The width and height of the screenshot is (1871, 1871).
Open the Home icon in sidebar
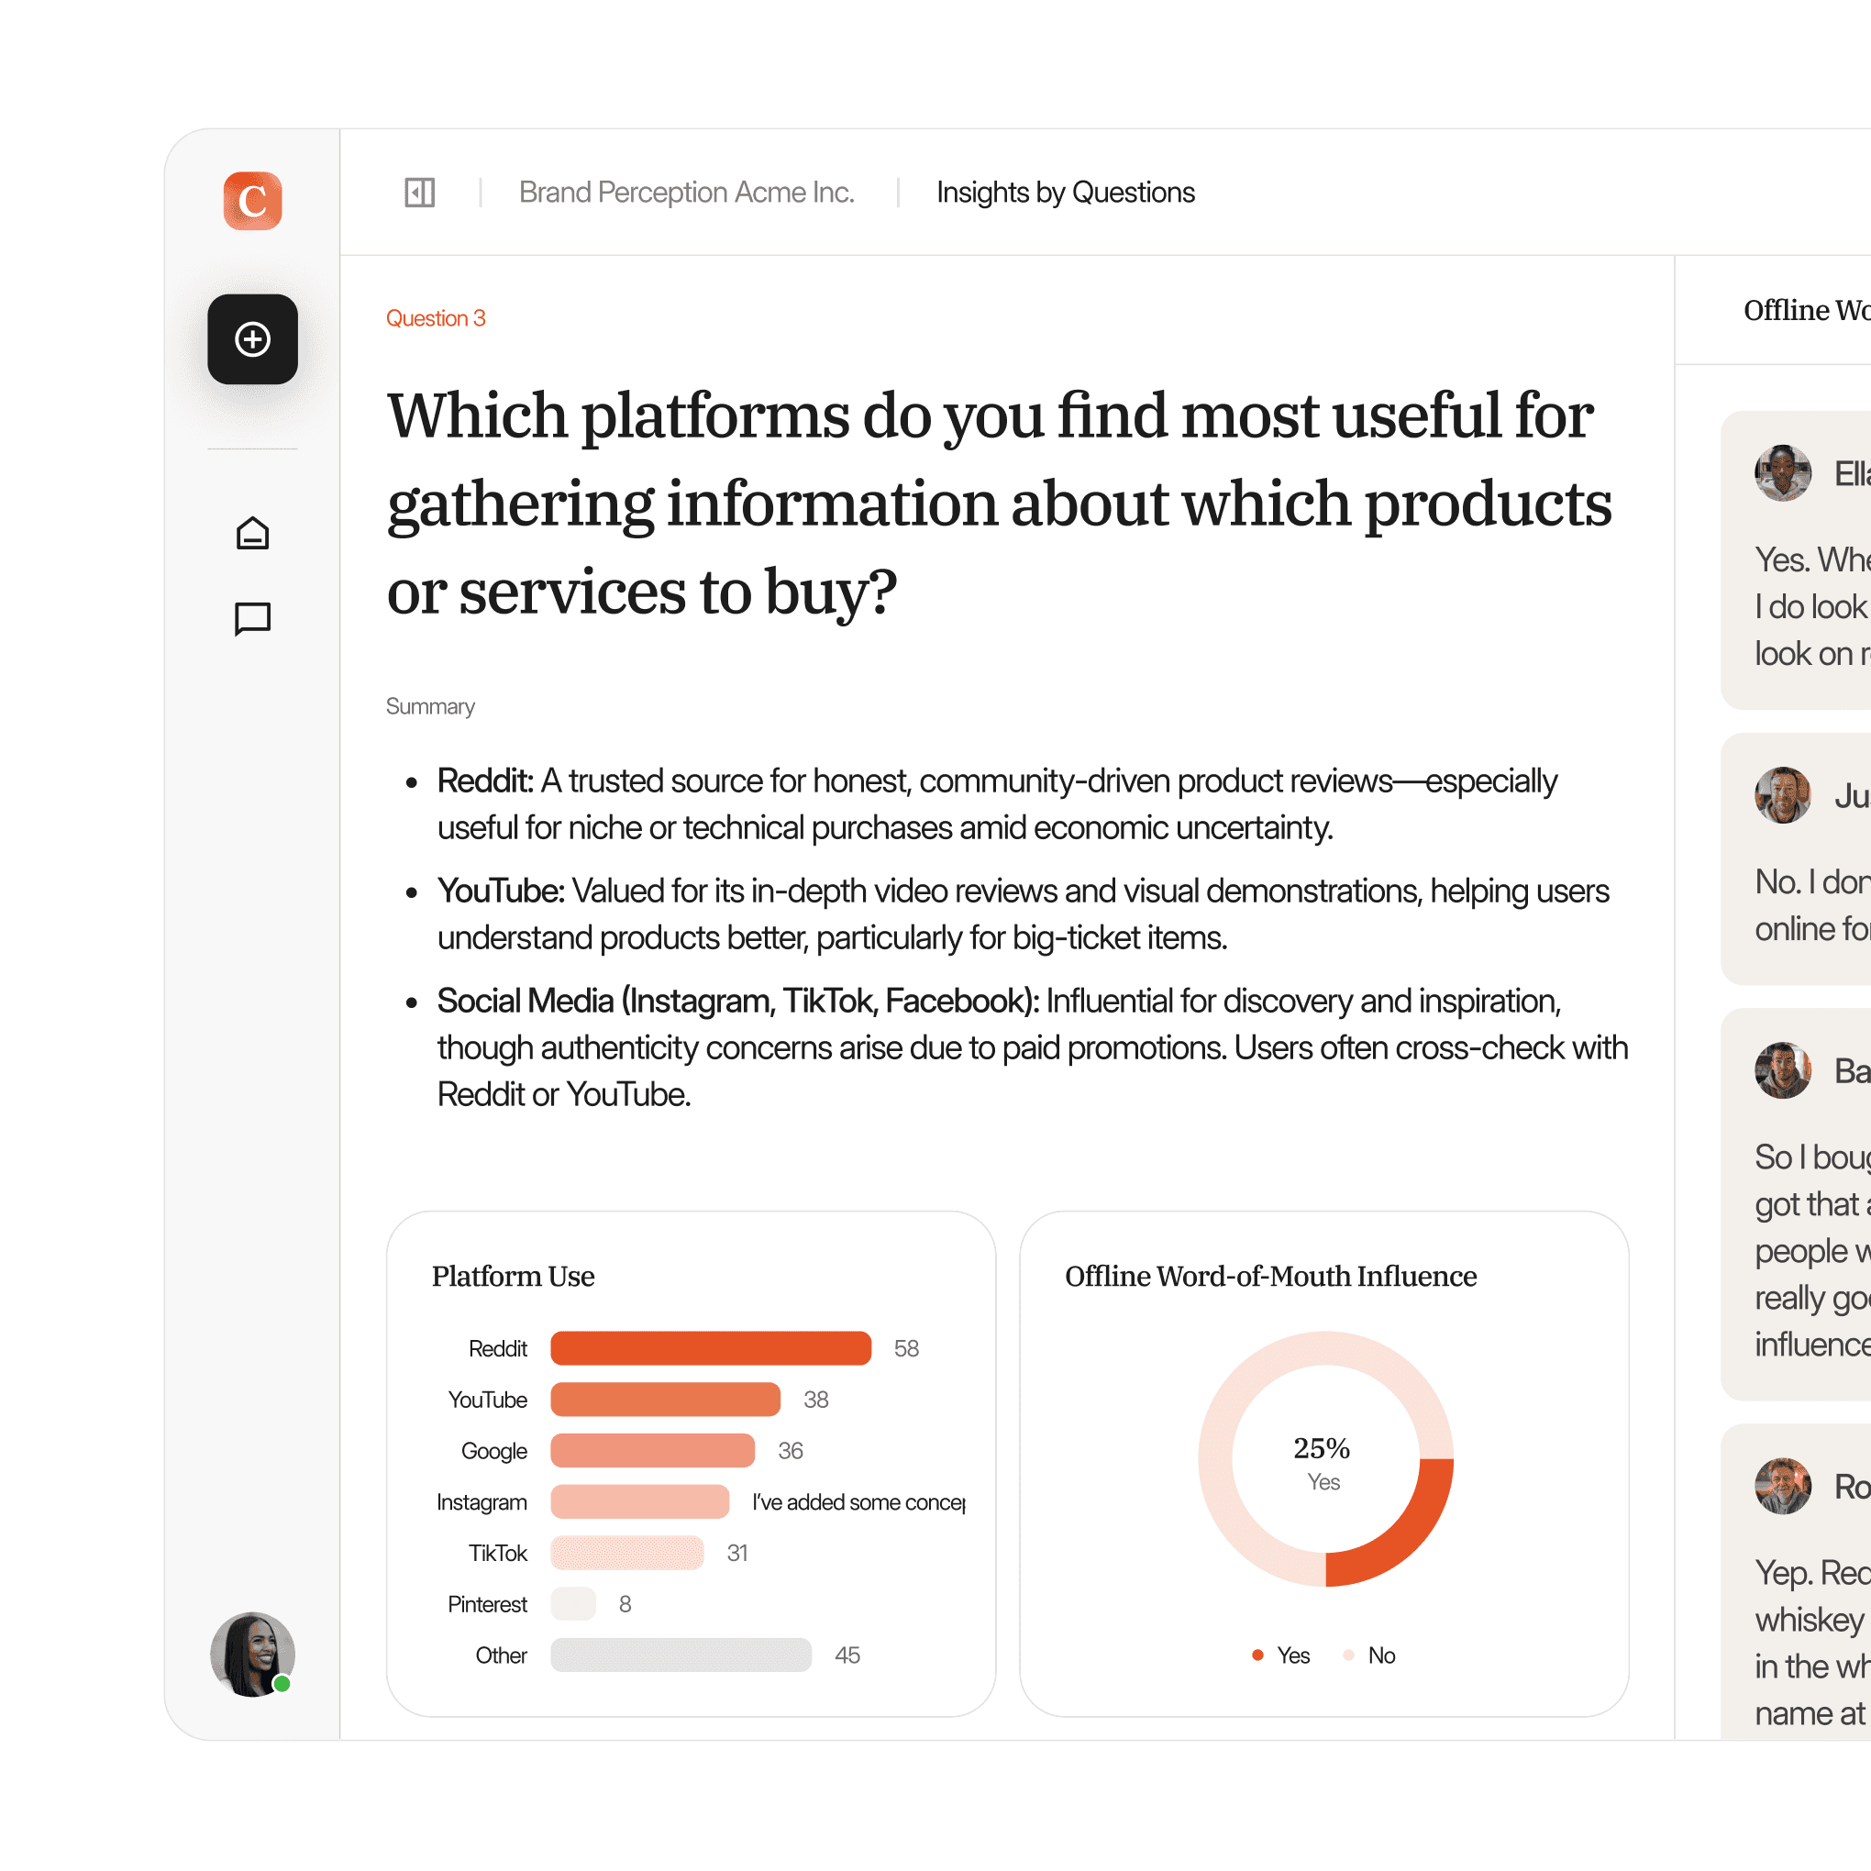(253, 533)
